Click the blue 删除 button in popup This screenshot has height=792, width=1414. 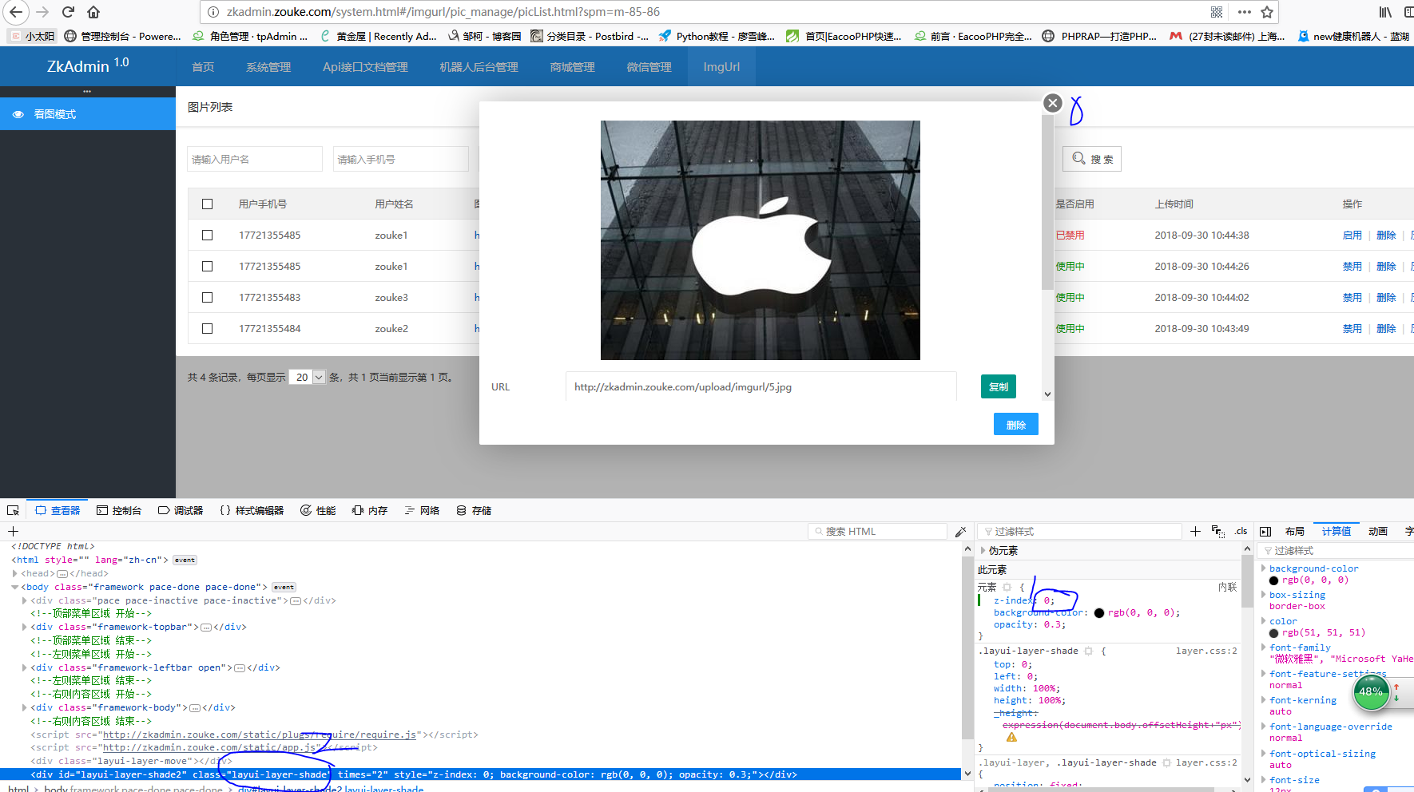(1016, 425)
